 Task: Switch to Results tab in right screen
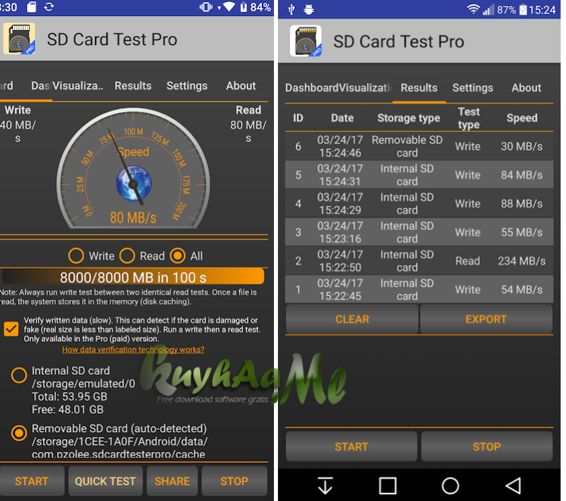coord(419,88)
